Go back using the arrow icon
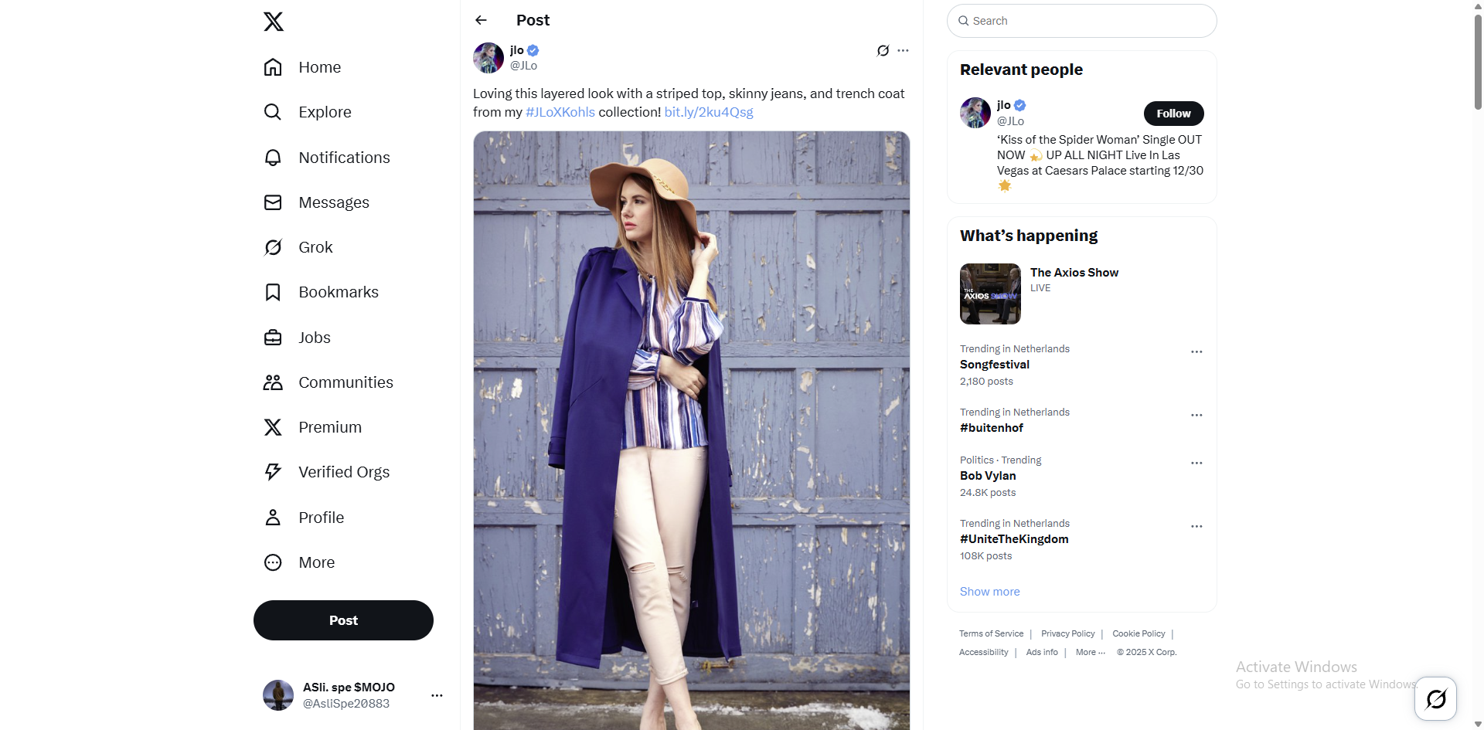Viewport: 1484px width, 730px height. [482, 20]
